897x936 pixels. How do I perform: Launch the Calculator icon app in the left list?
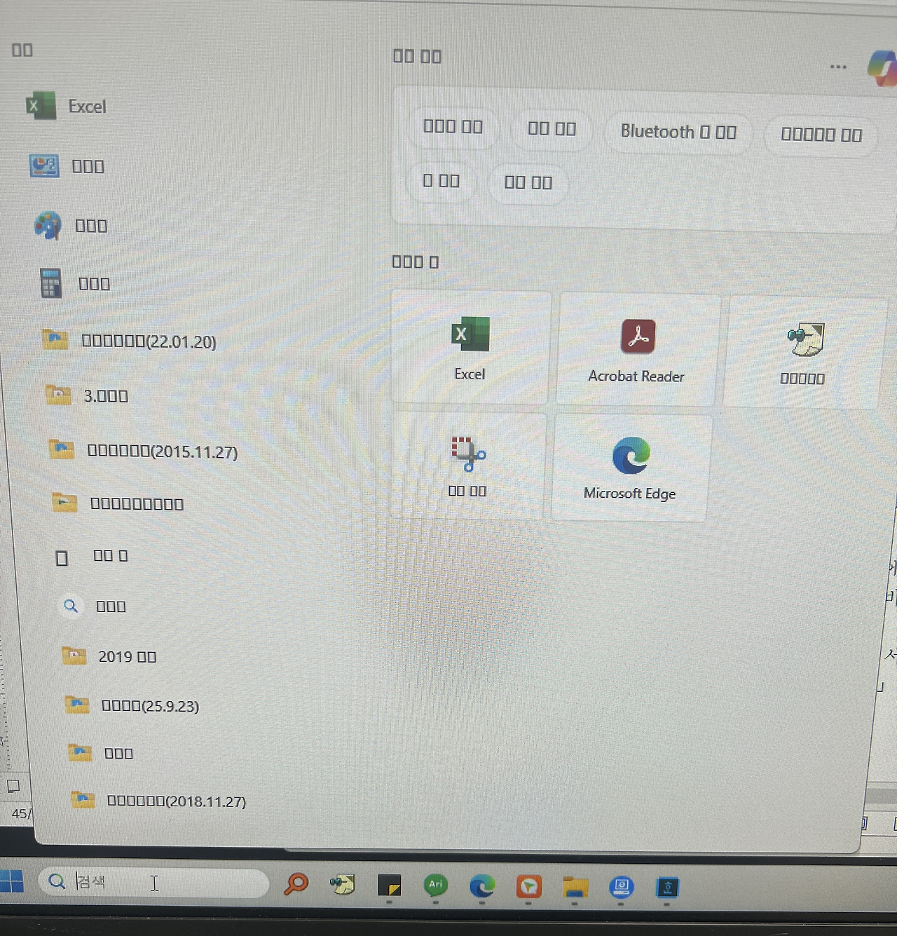tap(75, 284)
